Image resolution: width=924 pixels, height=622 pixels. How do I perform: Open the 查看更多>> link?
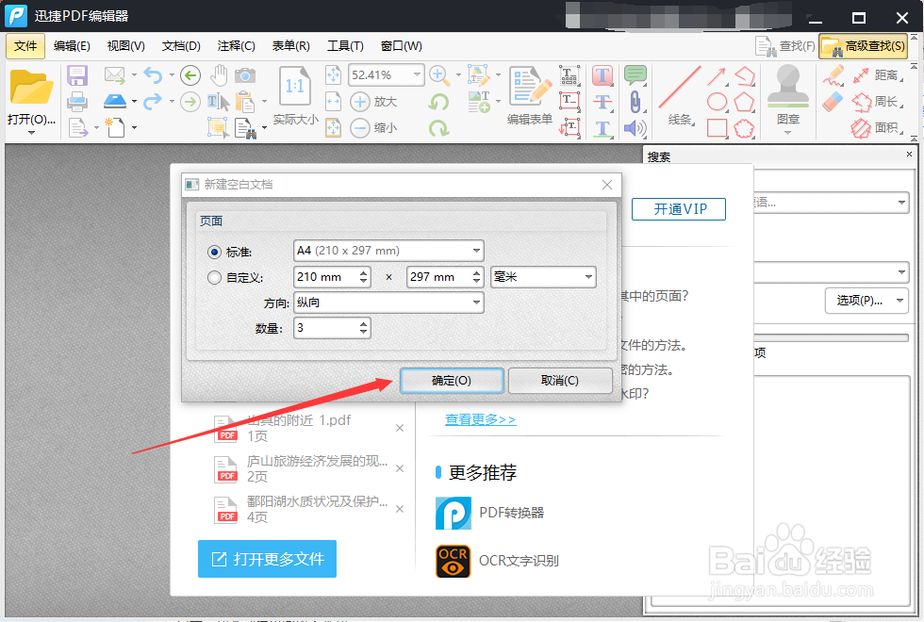(480, 419)
